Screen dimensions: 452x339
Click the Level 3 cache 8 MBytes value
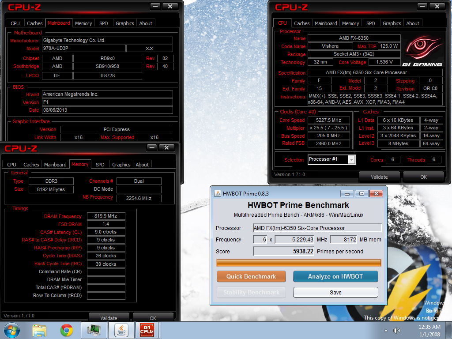tap(398, 143)
